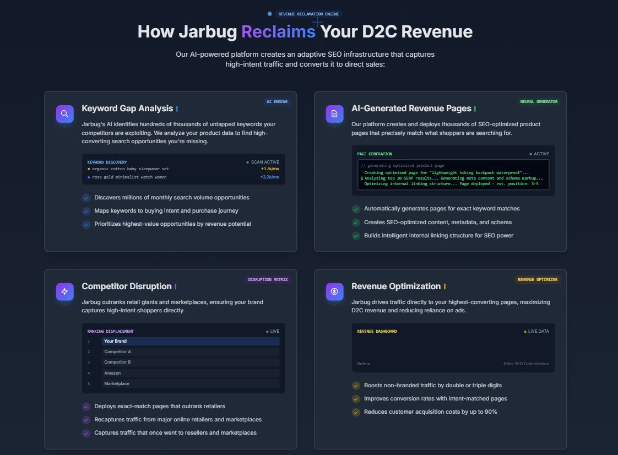Click the ACTIVE status in Page Generation

click(539, 154)
